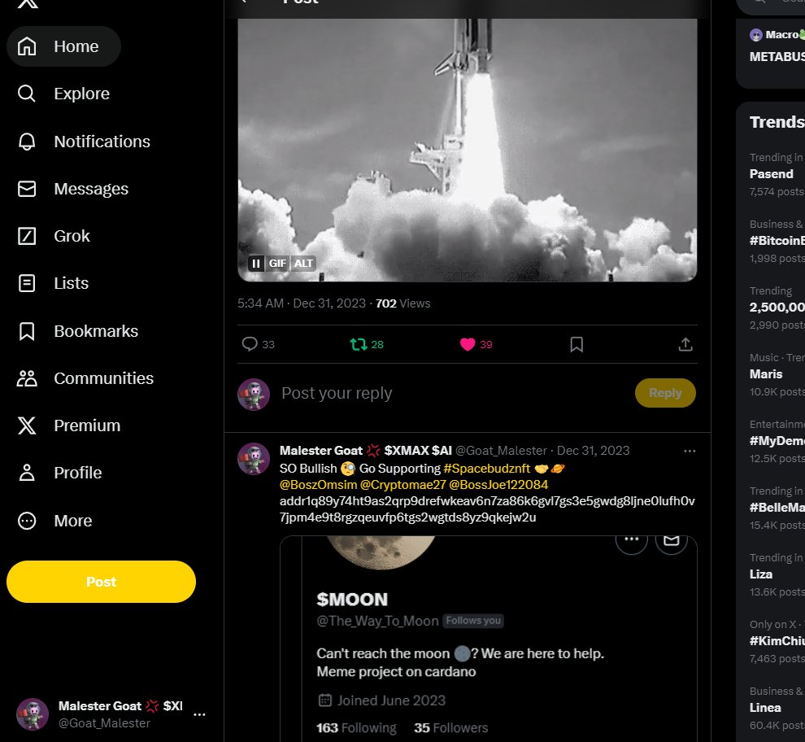
Task: Open the #Spacebudznft hashtag
Action: pos(487,469)
